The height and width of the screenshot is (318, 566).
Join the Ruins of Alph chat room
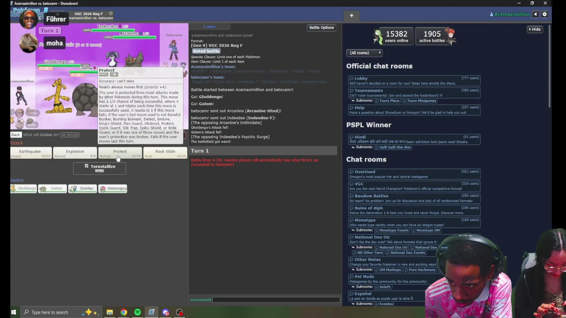pyautogui.click(x=414, y=210)
